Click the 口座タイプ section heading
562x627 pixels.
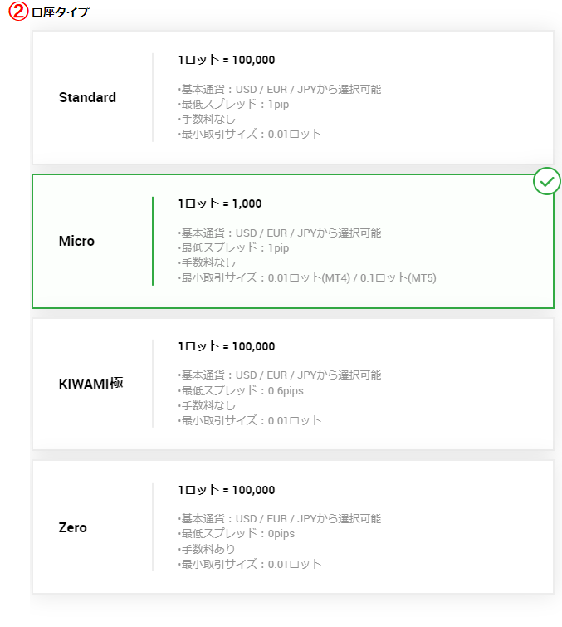pos(61,12)
